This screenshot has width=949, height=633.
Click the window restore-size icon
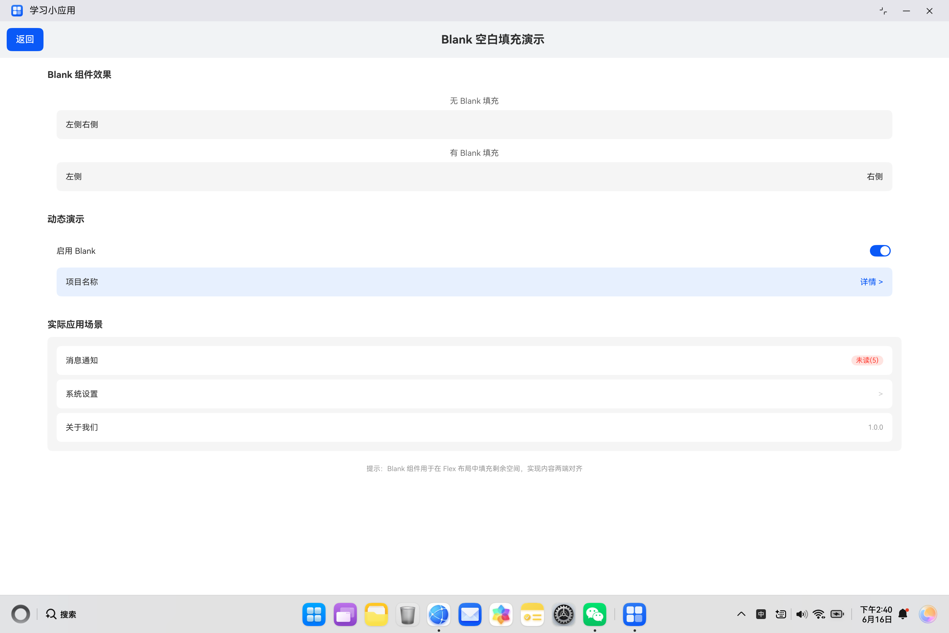point(883,11)
